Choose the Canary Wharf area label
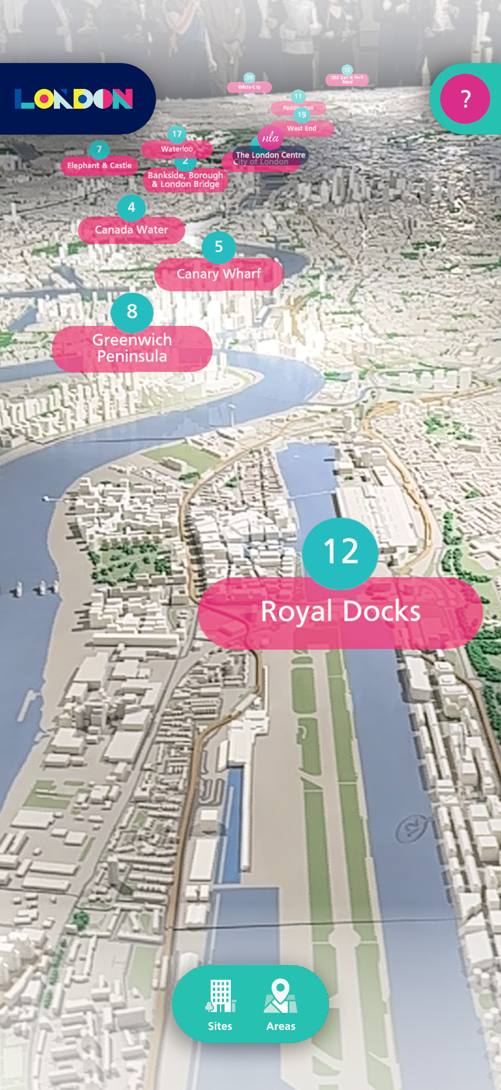Image resolution: width=501 pixels, height=1090 pixels. [x=218, y=274]
